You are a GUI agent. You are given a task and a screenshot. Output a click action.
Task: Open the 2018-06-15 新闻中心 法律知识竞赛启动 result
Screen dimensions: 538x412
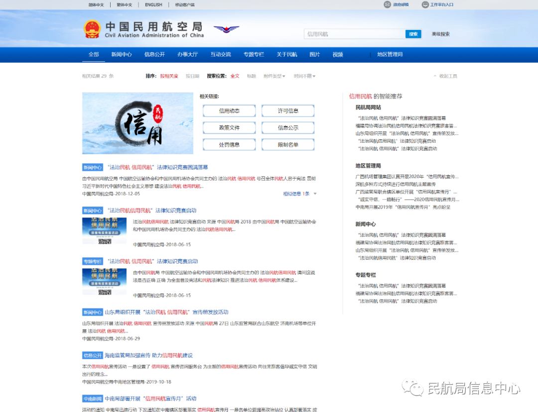coord(152,210)
